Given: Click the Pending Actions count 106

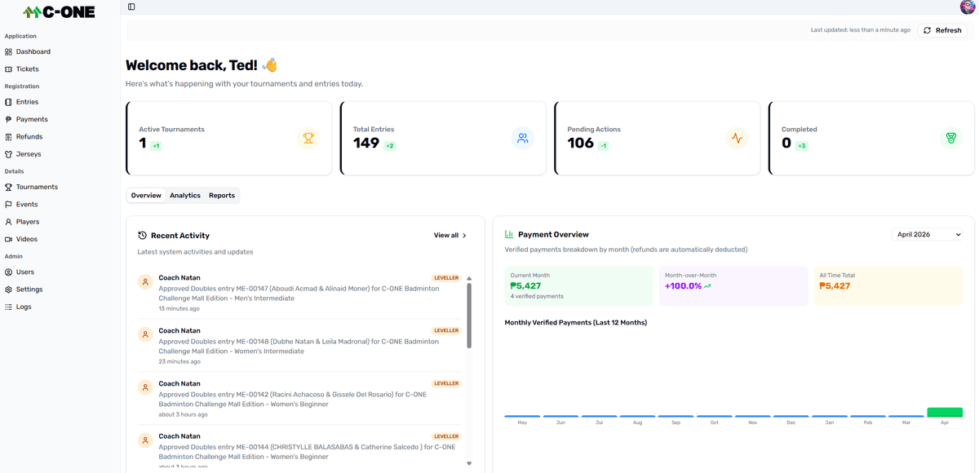Looking at the screenshot, I should pos(581,144).
